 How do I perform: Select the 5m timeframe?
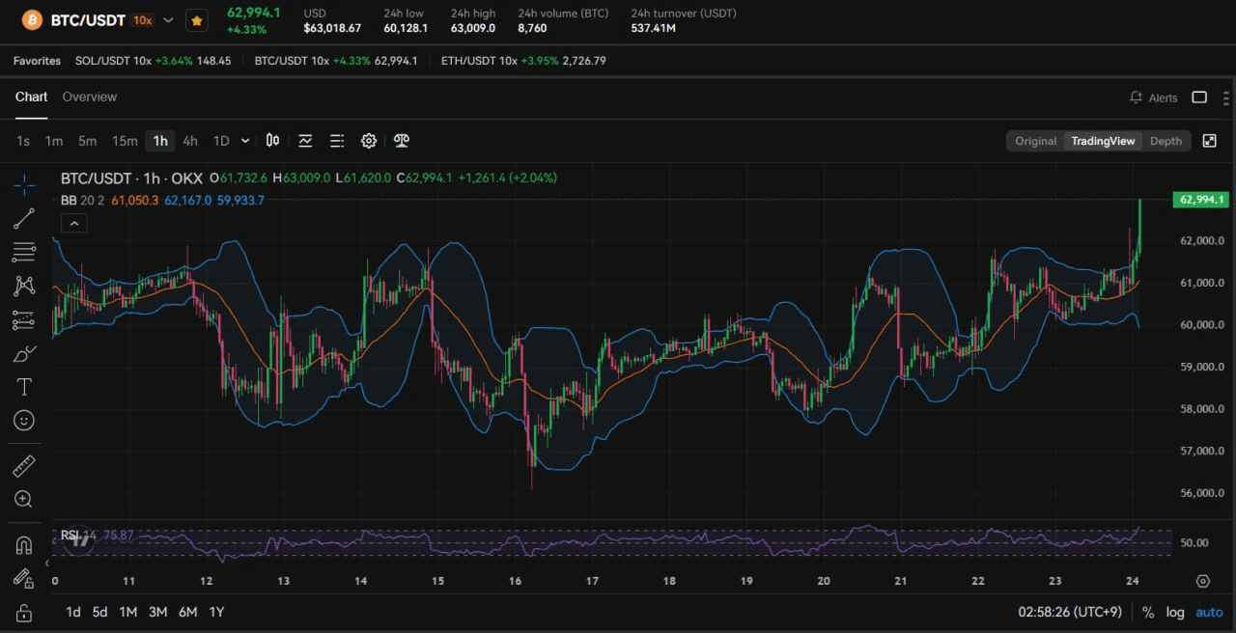point(88,141)
